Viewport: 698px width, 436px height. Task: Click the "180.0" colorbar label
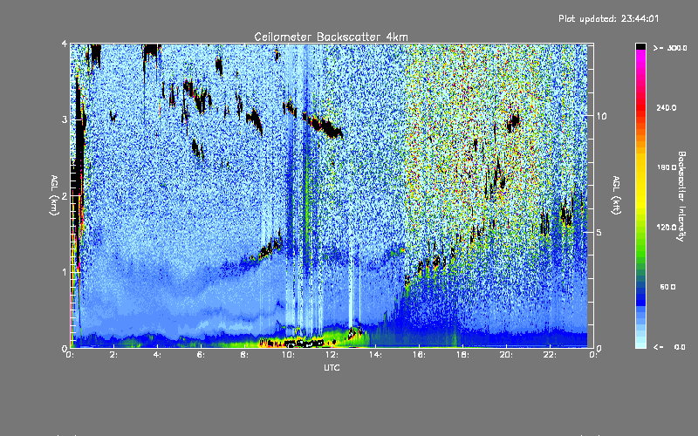(x=667, y=167)
